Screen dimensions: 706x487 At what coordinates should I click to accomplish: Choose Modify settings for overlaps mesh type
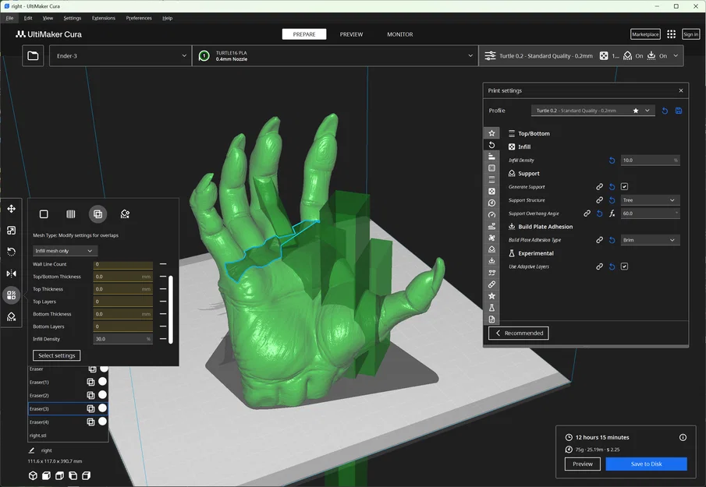coord(98,214)
